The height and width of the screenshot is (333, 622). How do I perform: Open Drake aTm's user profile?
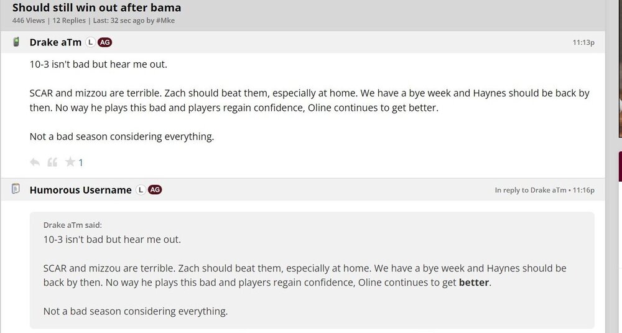coord(55,42)
